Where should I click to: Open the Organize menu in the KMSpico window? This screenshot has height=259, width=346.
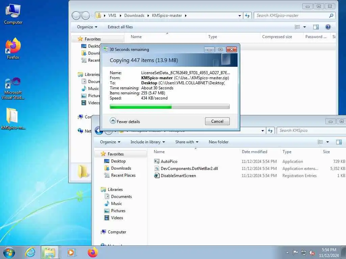[x=110, y=142]
